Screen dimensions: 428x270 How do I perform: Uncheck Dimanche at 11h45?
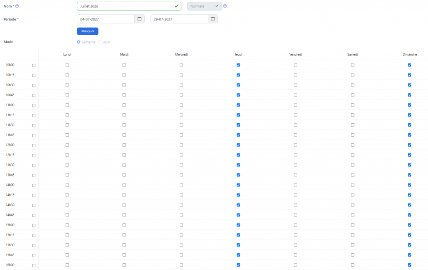(410, 135)
